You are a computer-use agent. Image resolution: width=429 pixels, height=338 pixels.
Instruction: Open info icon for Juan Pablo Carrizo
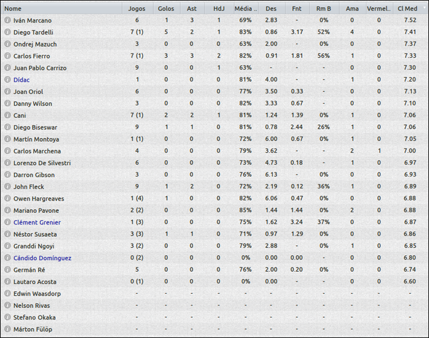point(7,68)
